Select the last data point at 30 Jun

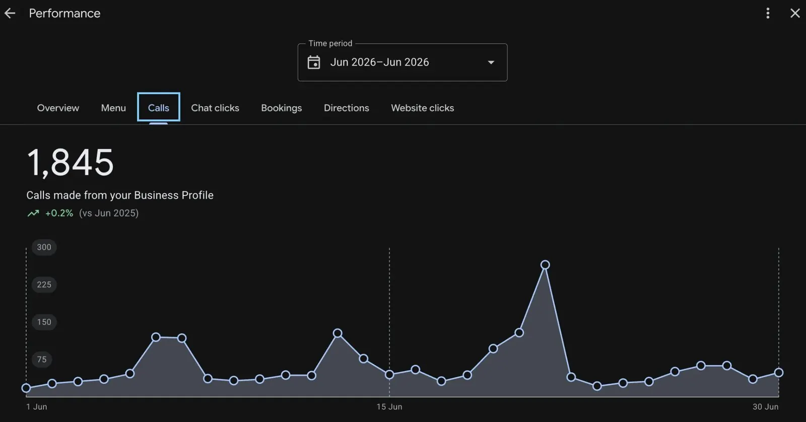[779, 373]
